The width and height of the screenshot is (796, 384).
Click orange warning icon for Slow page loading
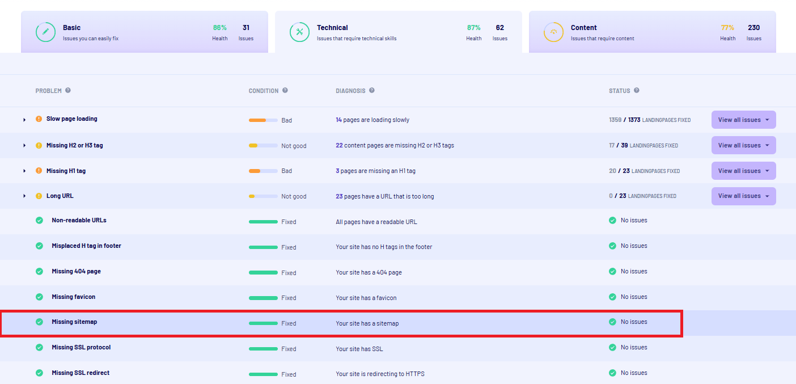pos(39,119)
